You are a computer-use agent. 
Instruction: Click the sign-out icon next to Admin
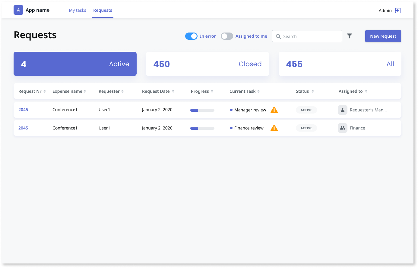coord(398,10)
